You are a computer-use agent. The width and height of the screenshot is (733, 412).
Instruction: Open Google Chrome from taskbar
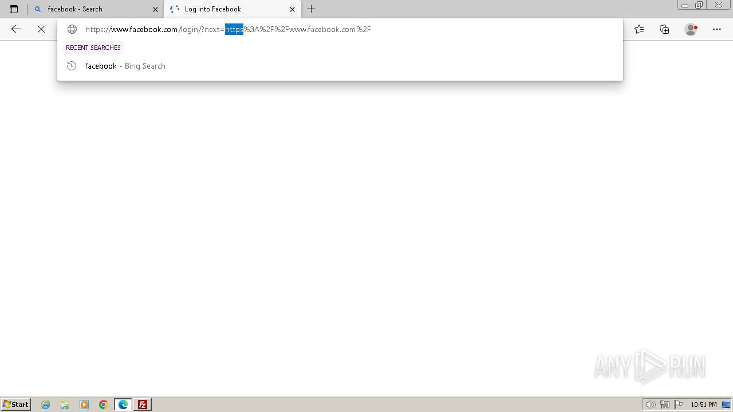coord(104,405)
